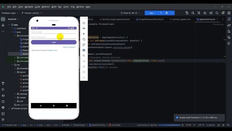The height and width of the screenshot is (131, 232).
Task: Rotate the emulator left
Action: (84, 39)
